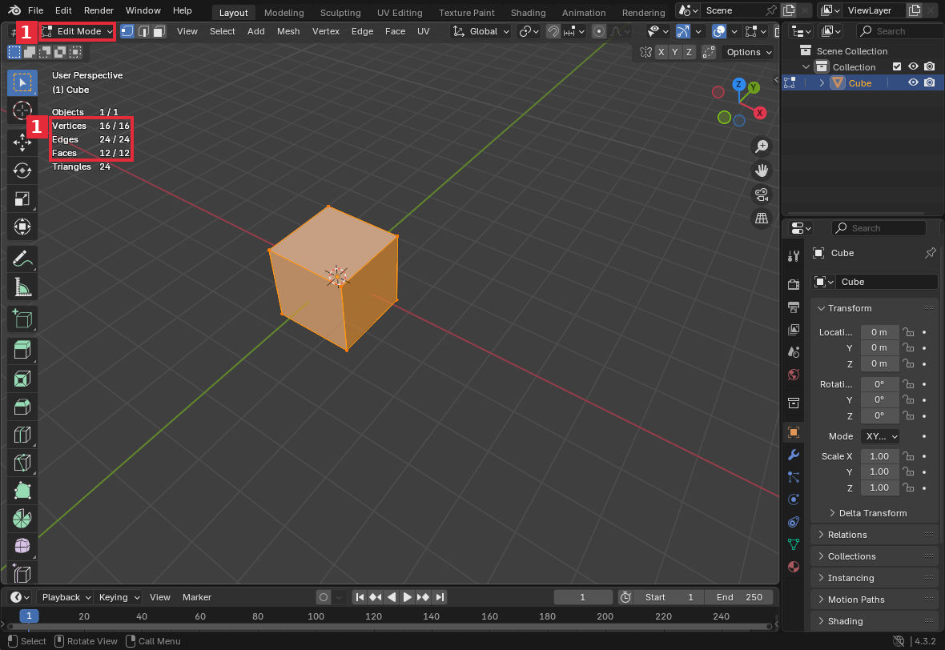The height and width of the screenshot is (650, 945).
Task: Click the outliner Search field
Action: click(x=899, y=31)
